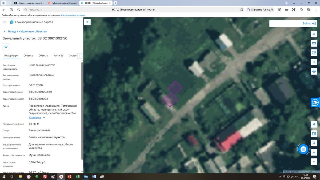Print the map
The width and height of the screenshot is (320, 180).
pos(314,71)
